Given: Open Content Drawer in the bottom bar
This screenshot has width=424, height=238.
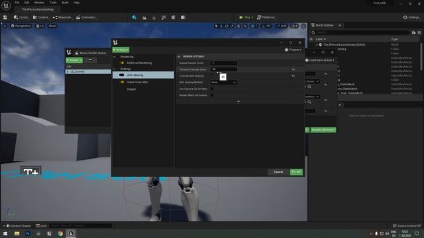Looking at the screenshot, I should click(x=19, y=226).
